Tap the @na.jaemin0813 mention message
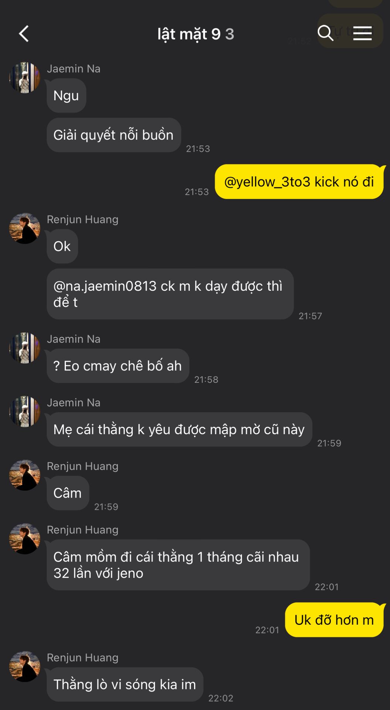This screenshot has width=390, height=710. pos(170,294)
